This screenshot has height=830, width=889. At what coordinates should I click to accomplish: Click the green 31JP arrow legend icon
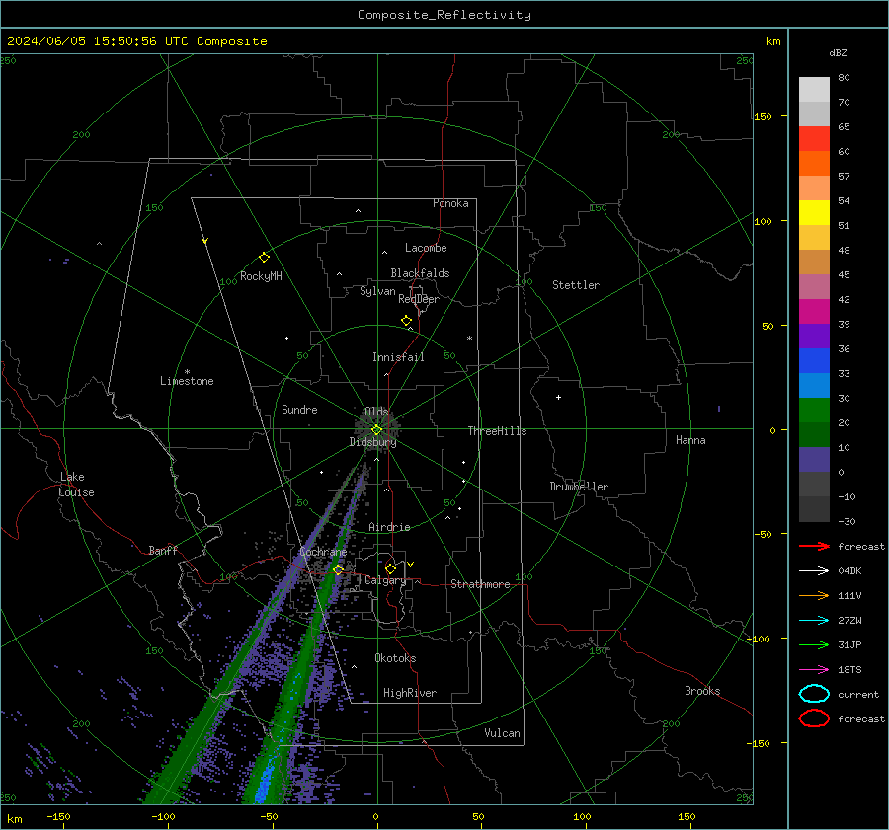click(814, 644)
